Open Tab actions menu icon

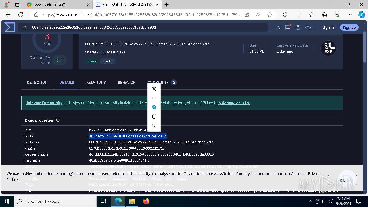(17, 5)
